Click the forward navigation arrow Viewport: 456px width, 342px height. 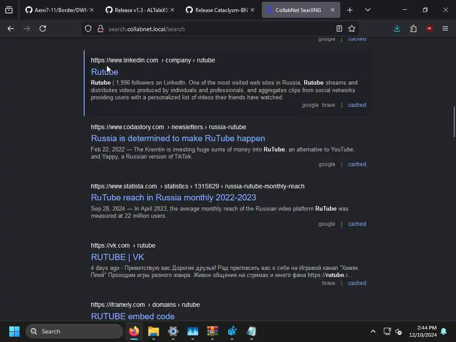coord(26,28)
